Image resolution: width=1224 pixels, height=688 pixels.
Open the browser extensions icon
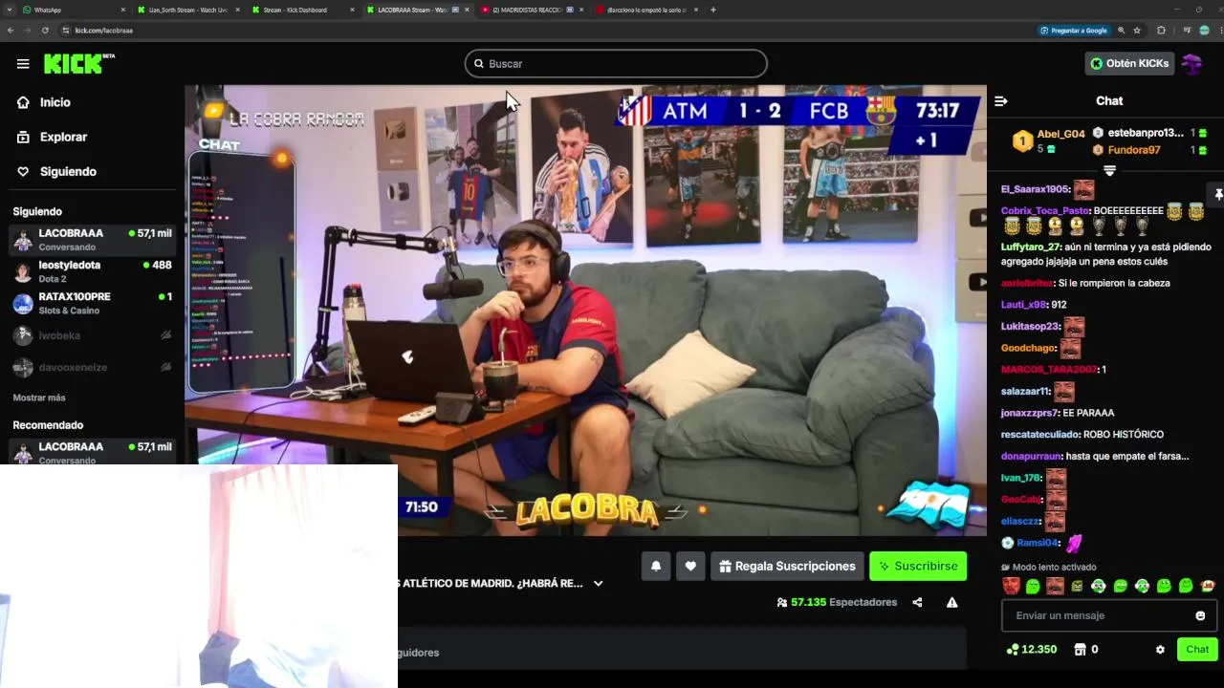coord(1161,30)
